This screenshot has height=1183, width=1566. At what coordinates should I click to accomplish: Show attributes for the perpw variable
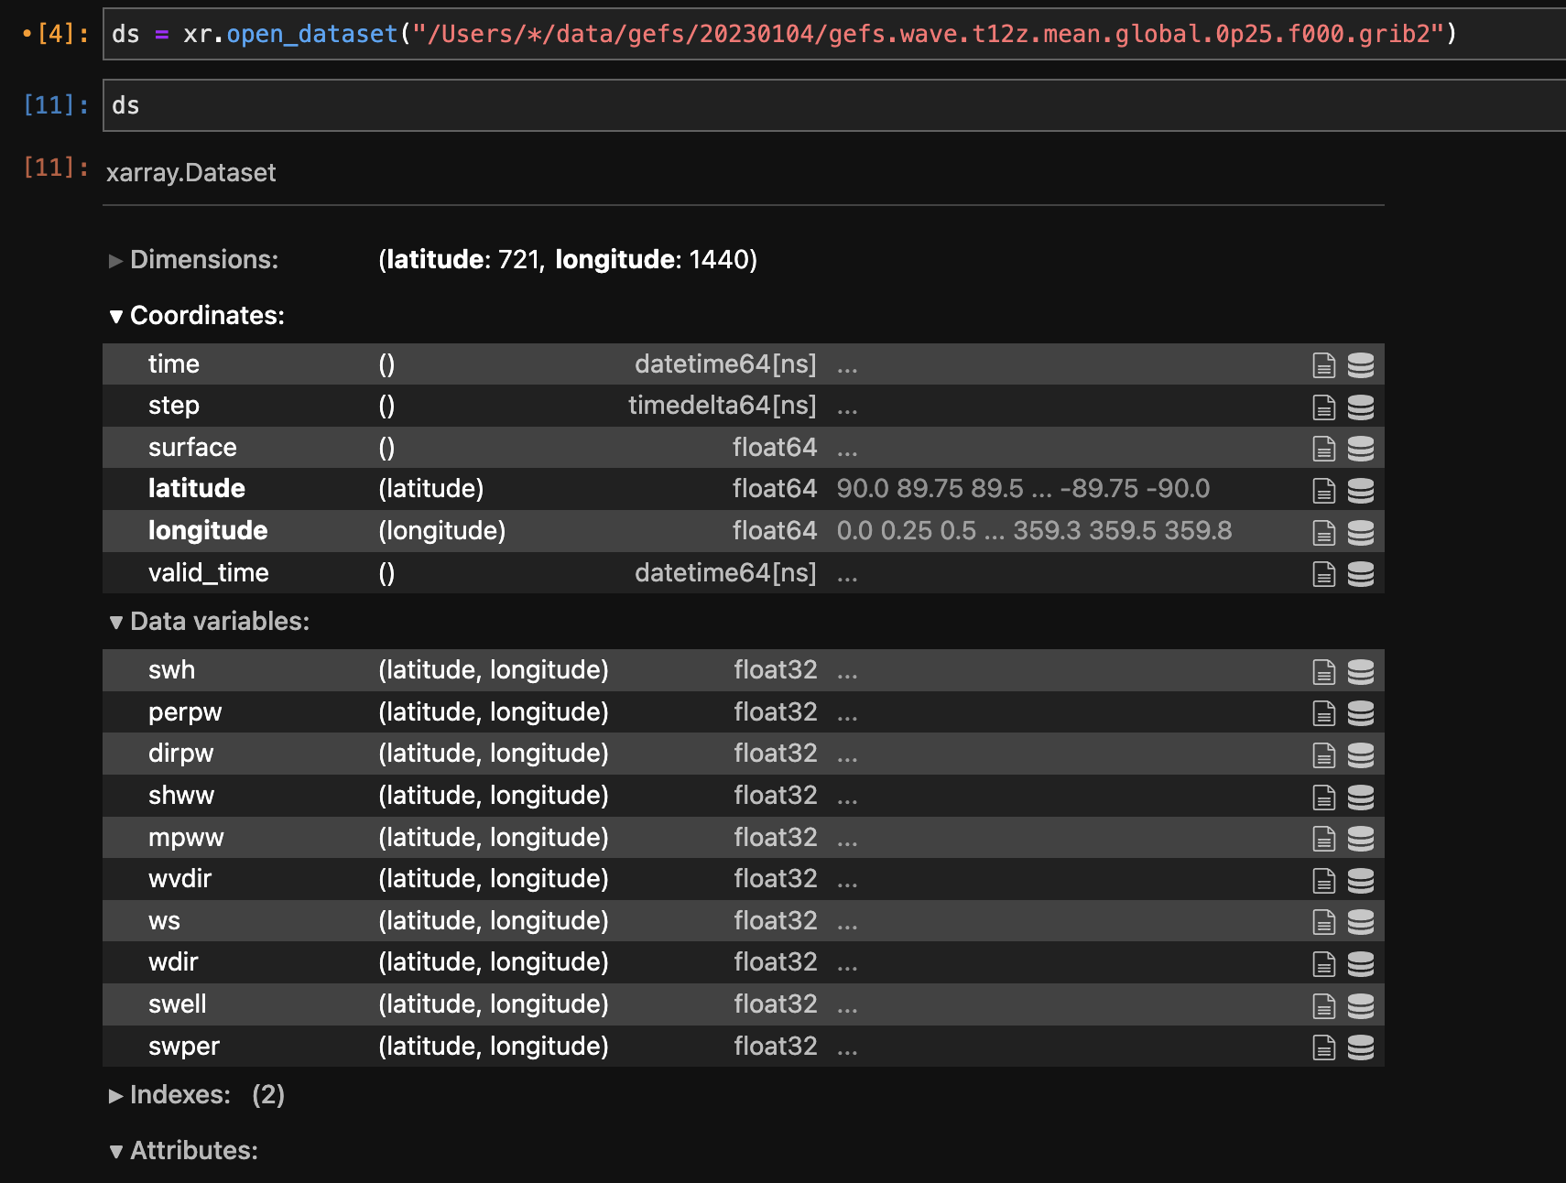(x=1324, y=712)
